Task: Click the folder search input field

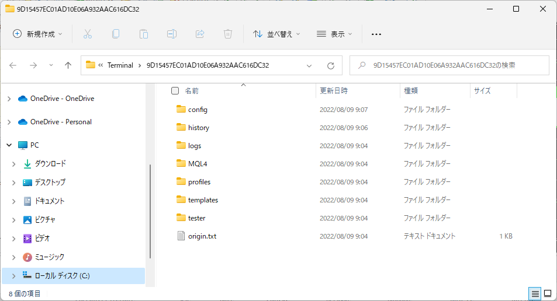Action: [449, 65]
